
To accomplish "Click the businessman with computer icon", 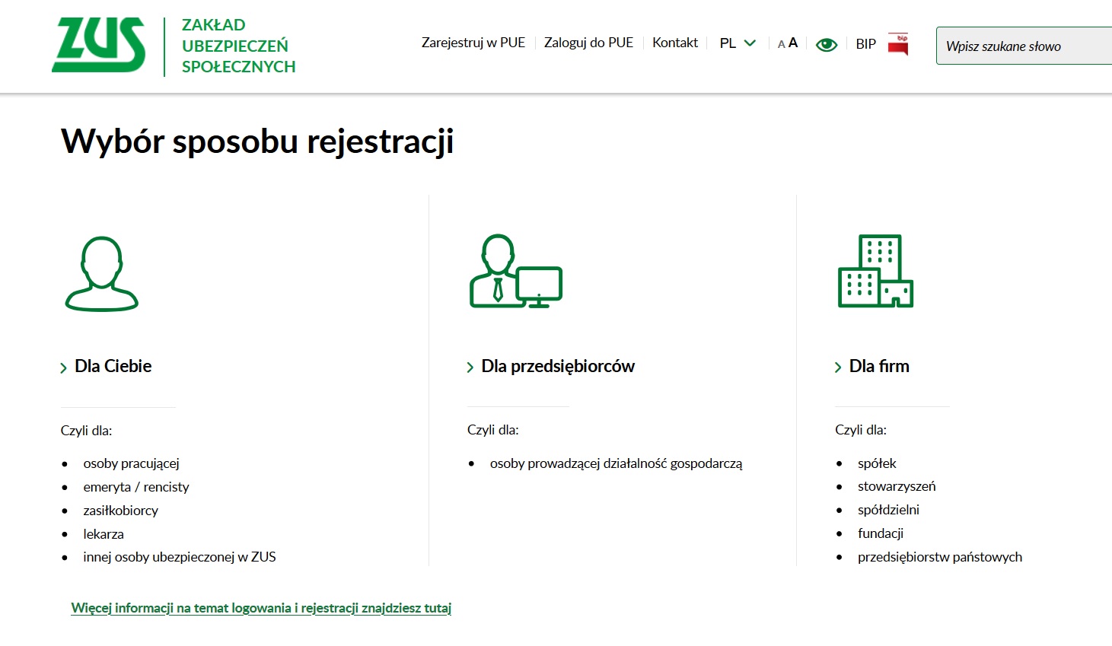I will (x=516, y=271).
